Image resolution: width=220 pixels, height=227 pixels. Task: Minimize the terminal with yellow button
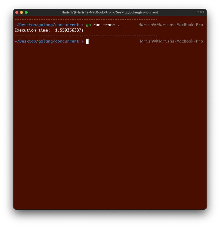(x=21, y=12)
